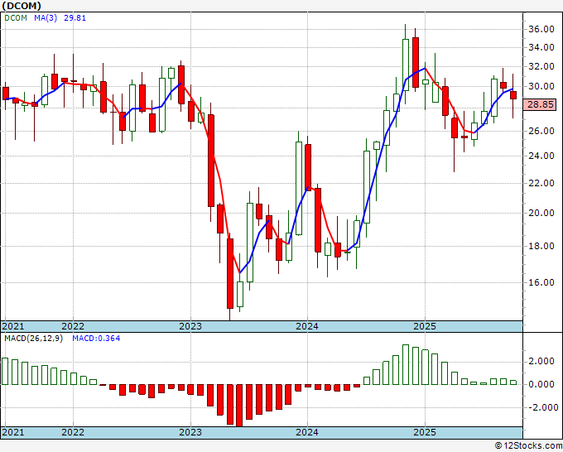Click 2023 on the price chart time axis
563x452 pixels.
tap(190, 326)
